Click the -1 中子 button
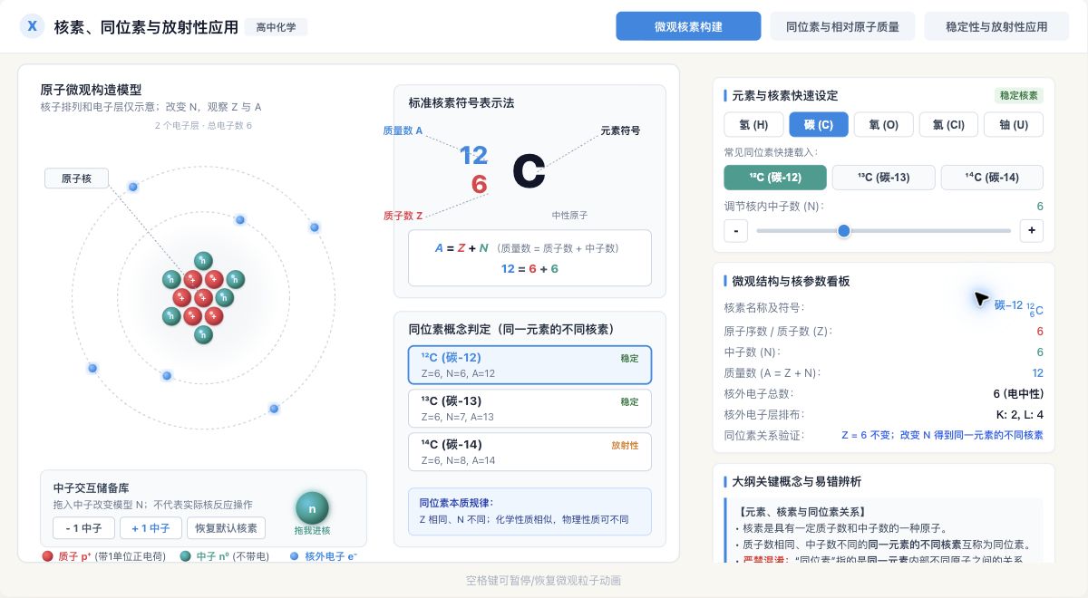Viewport: 1088px width, 598px height. [x=83, y=528]
